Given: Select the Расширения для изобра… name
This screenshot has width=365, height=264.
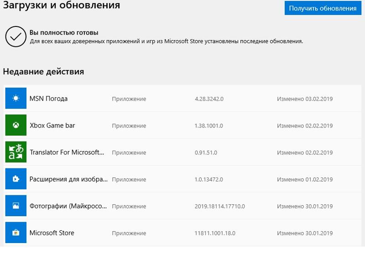Looking at the screenshot, I should pyautogui.click(x=69, y=179).
